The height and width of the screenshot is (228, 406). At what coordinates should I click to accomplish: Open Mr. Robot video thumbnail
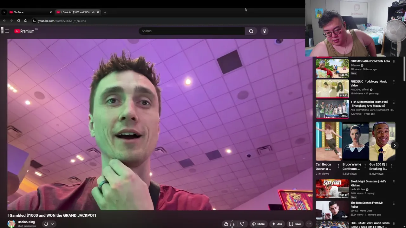332,210
